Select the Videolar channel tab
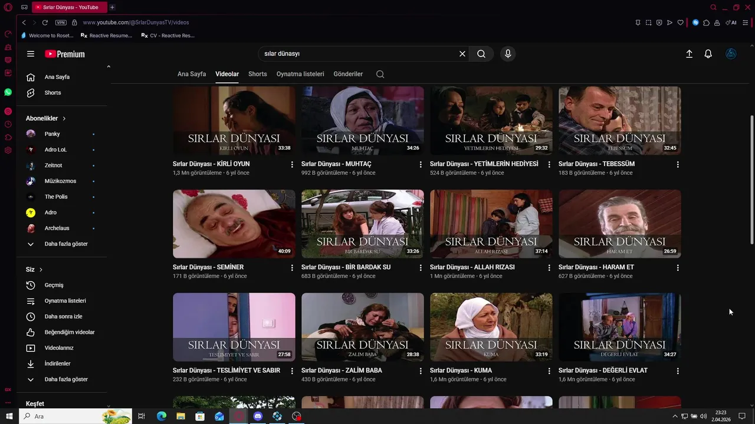The width and height of the screenshot is (755, 424). click(227, 74)
